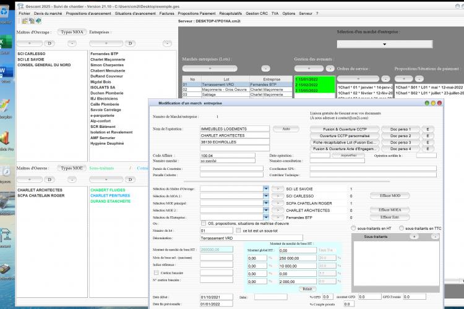This screenshot has height=309, width=464.
Task: Select Simon Charpentes in Entreprises list
Action: (x=107, y=65)
